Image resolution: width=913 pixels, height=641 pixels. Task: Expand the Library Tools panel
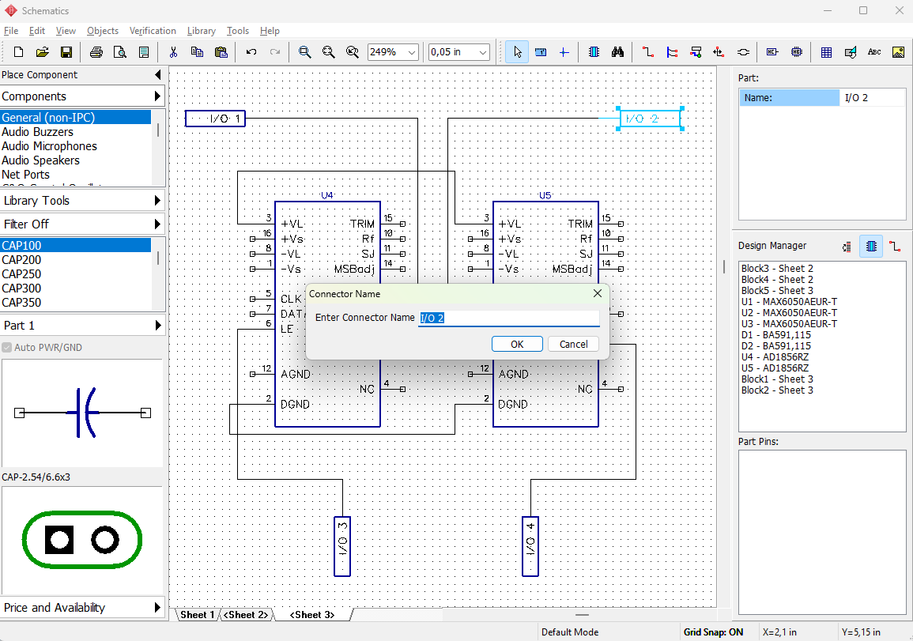[83, 200]
